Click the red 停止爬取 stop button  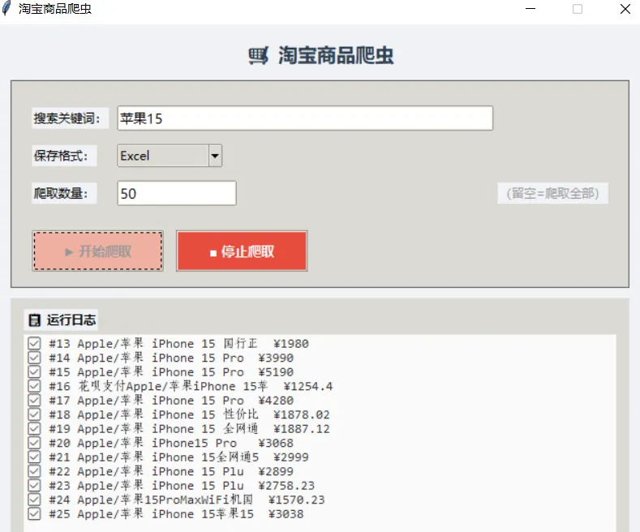coord(242,251)
